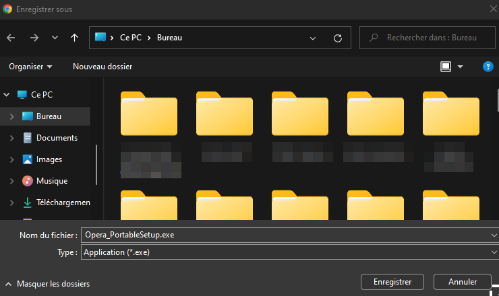Click the PC icon in address bar
Image resolution: width=499 pixels, height=296 pixels.
100,37
